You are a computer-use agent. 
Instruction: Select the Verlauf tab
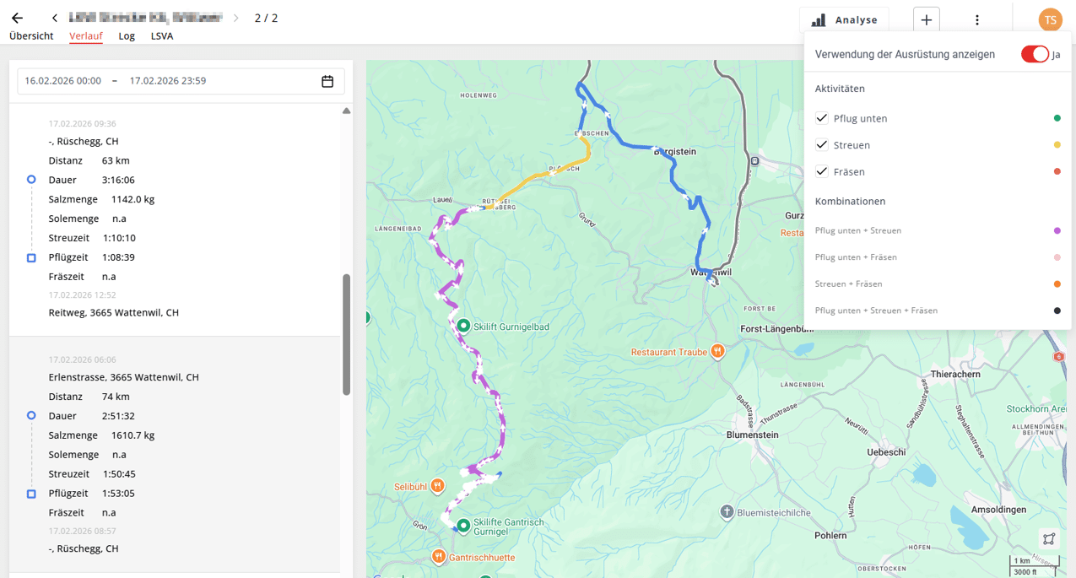click(86, 36)
